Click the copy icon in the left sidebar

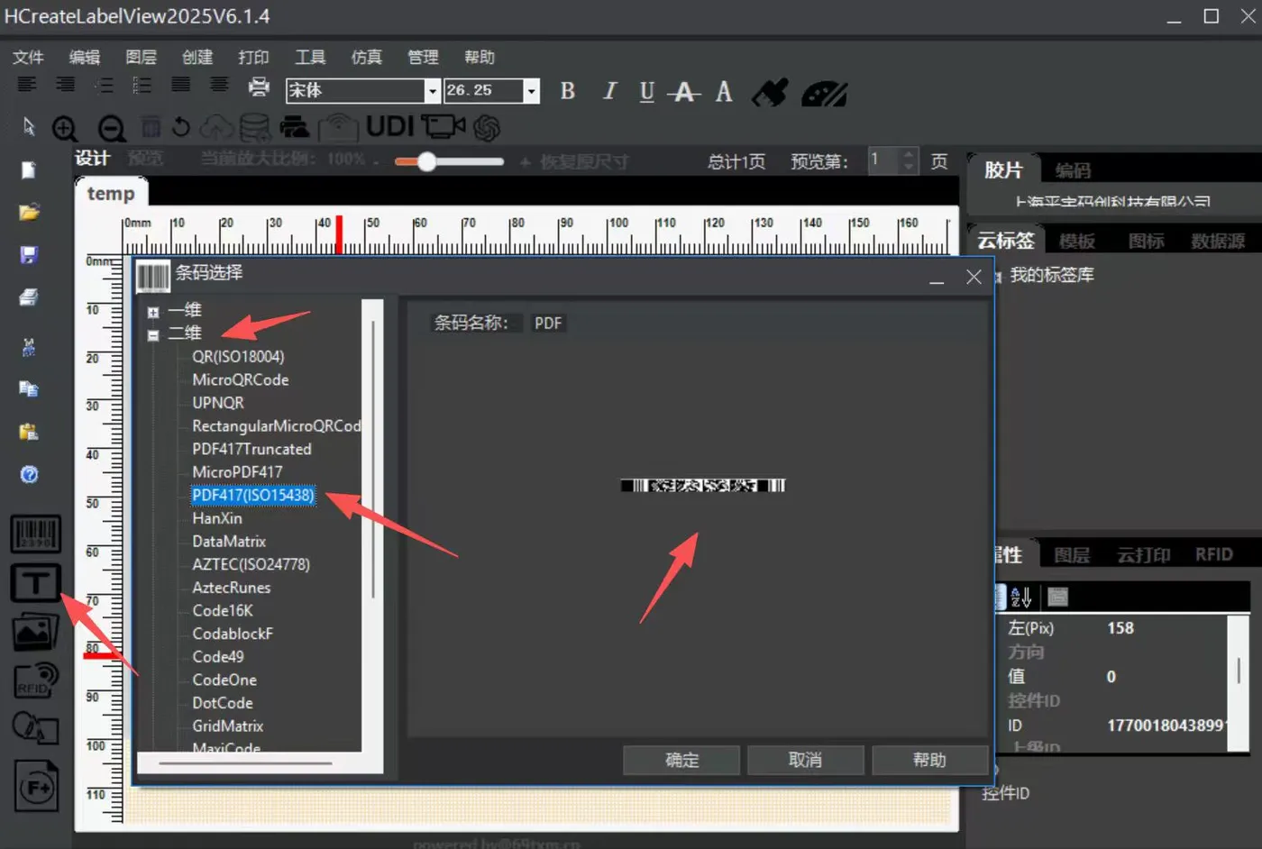click(x=29, y=388)
